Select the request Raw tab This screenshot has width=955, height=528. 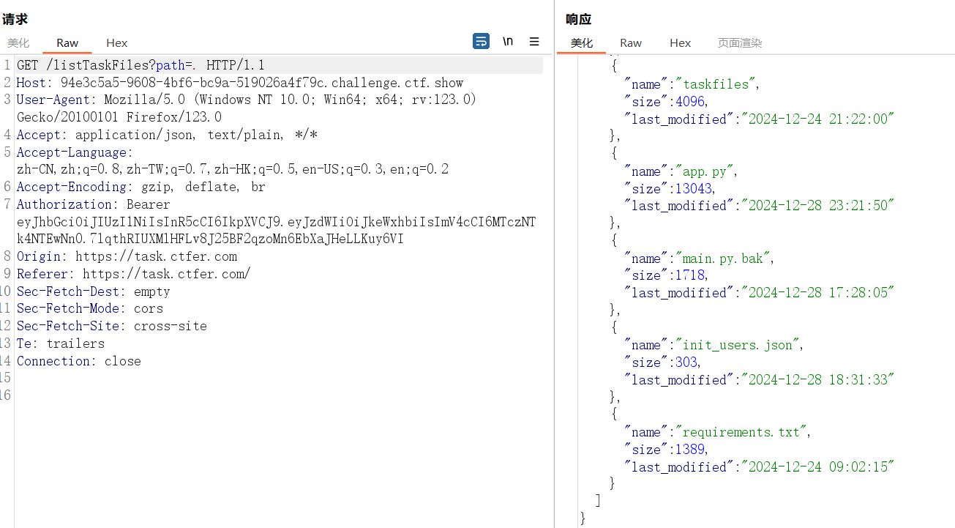point(67,43)
